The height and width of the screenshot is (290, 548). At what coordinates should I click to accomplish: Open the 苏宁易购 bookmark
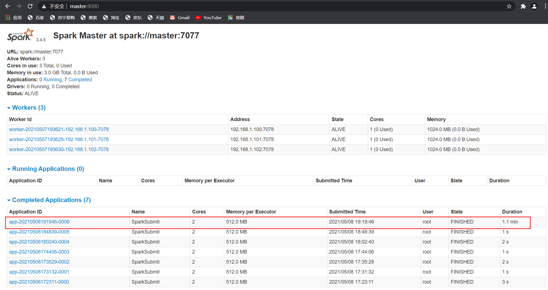[x=62, y=18]
